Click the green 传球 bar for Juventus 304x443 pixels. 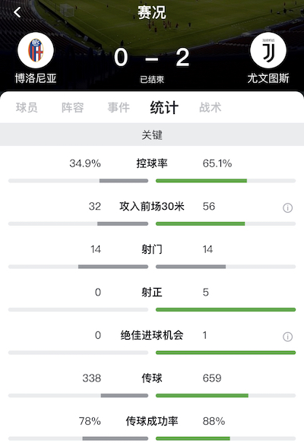pos(202,396)
